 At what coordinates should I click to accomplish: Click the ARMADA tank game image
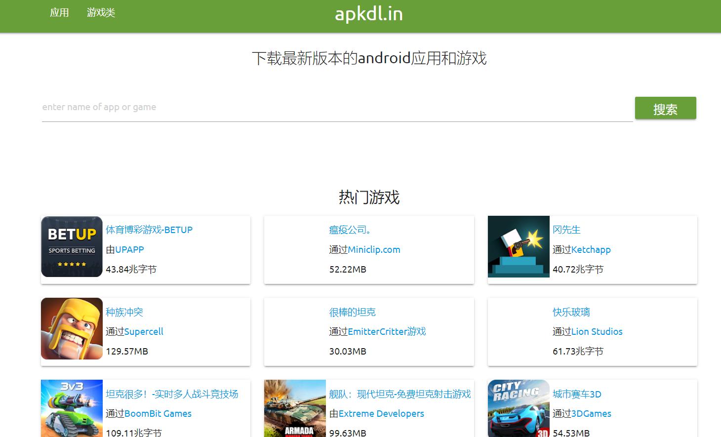(x=294, y=408)
